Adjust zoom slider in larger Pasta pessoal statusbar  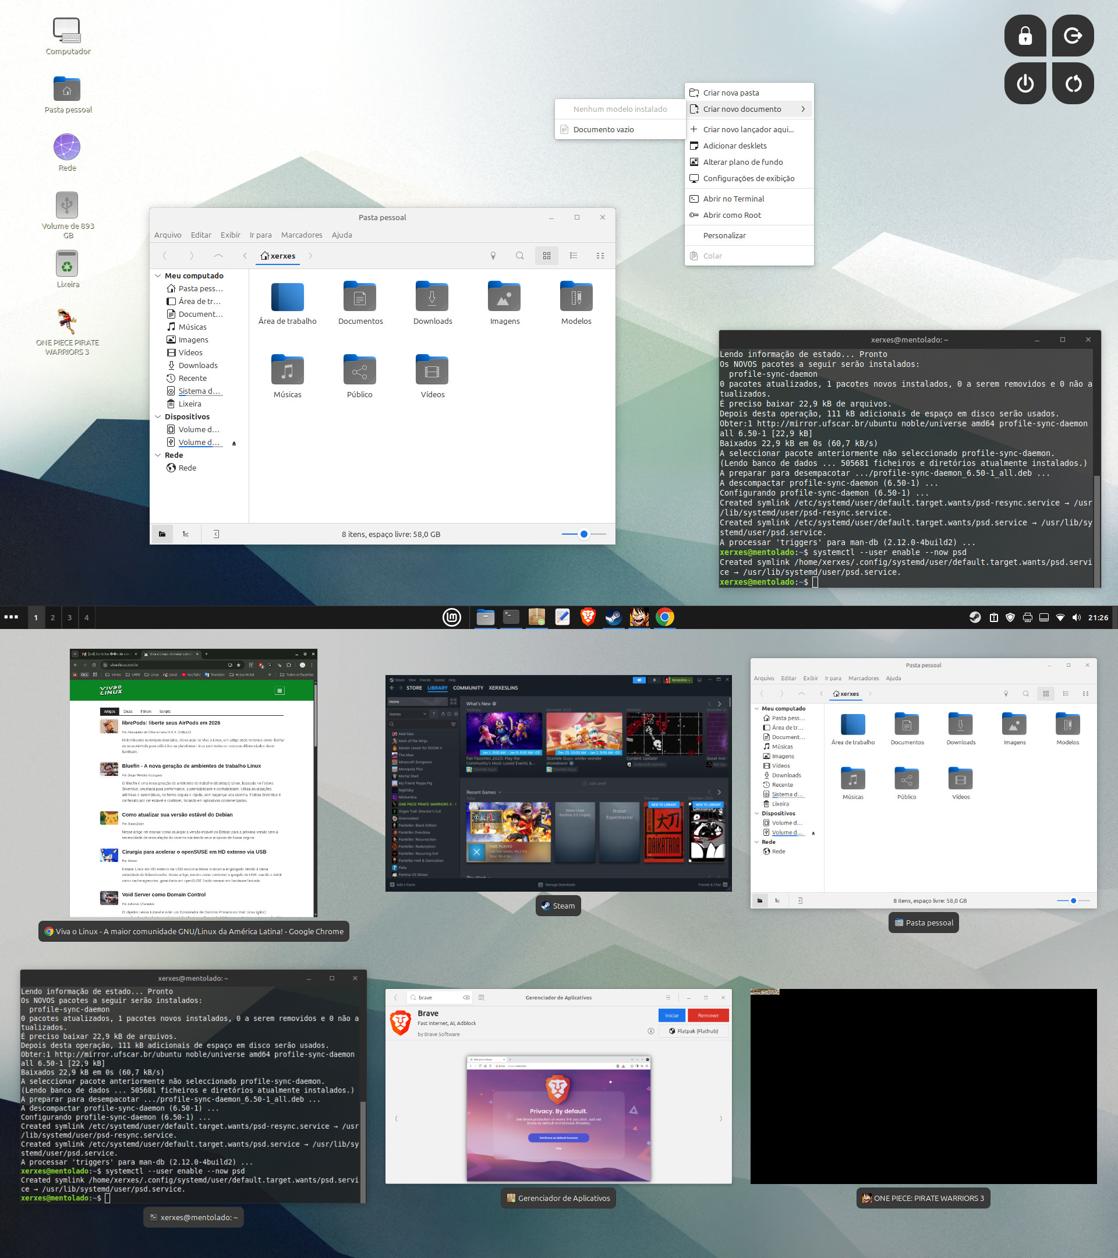[584, 533]
